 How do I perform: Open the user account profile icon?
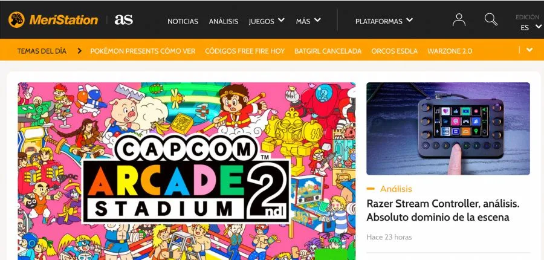click(x=459, y=20)
